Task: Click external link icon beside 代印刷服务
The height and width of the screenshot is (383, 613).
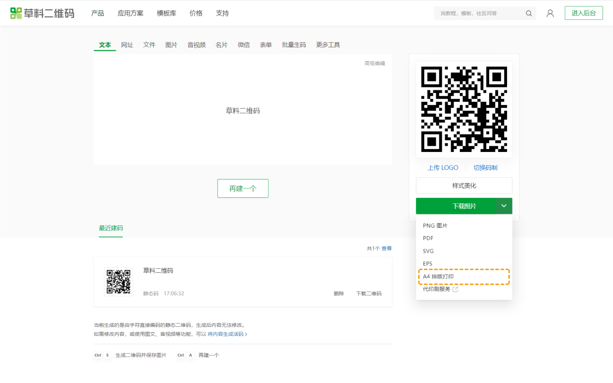Action: 455,289
